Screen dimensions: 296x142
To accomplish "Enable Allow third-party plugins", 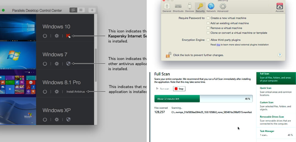I will pos(208,40).
